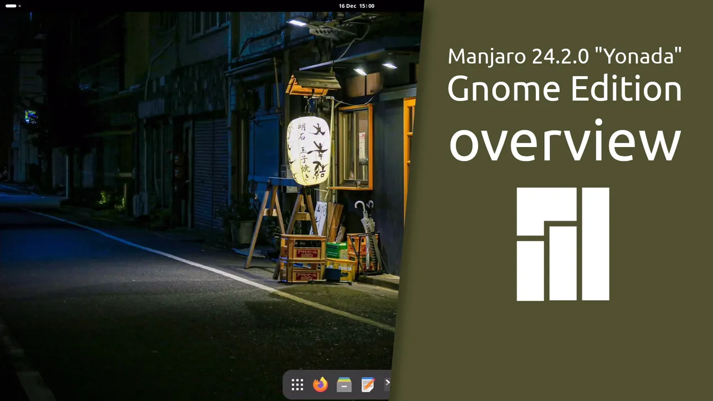The width and height of the screenshot is (713, 401).
Task: Launch Firefox from the dock
Action: click(x=320, y=385)
